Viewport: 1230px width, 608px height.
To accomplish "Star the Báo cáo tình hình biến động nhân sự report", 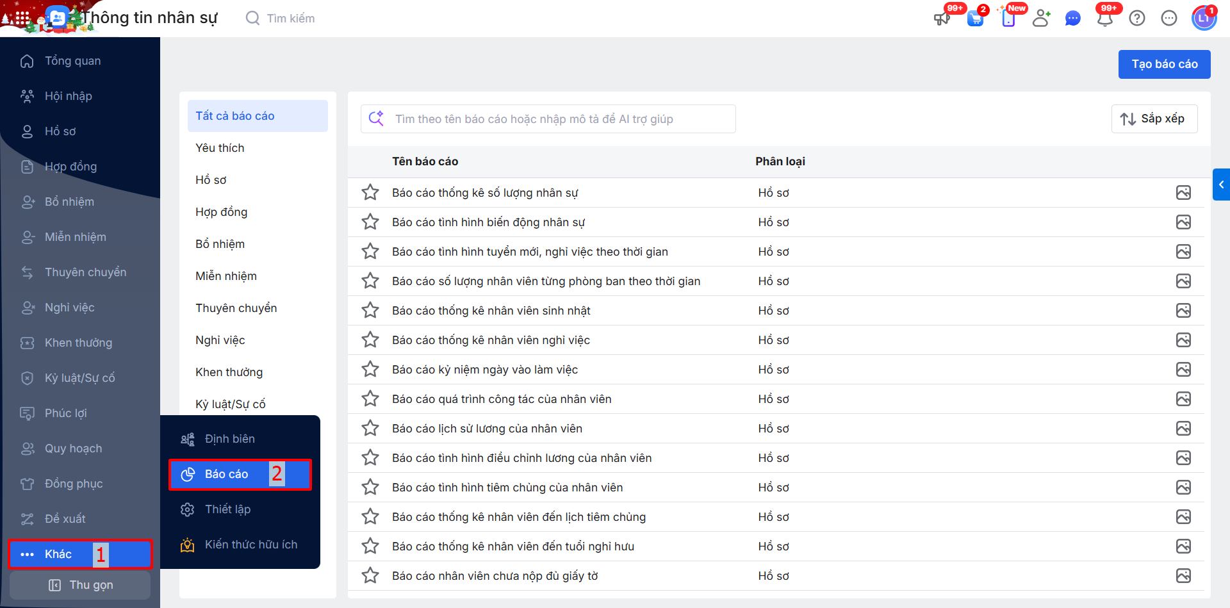I will 370,222.
